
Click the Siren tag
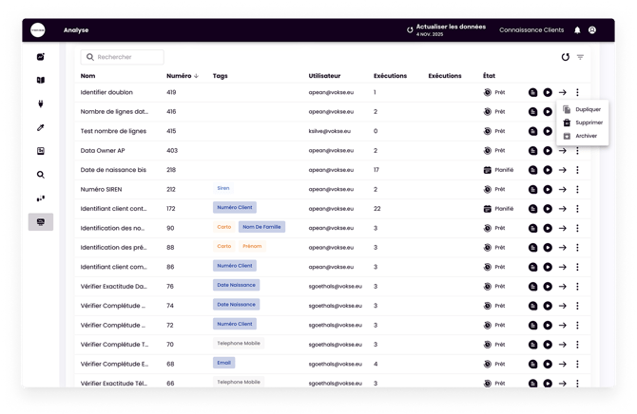(223, 188)
